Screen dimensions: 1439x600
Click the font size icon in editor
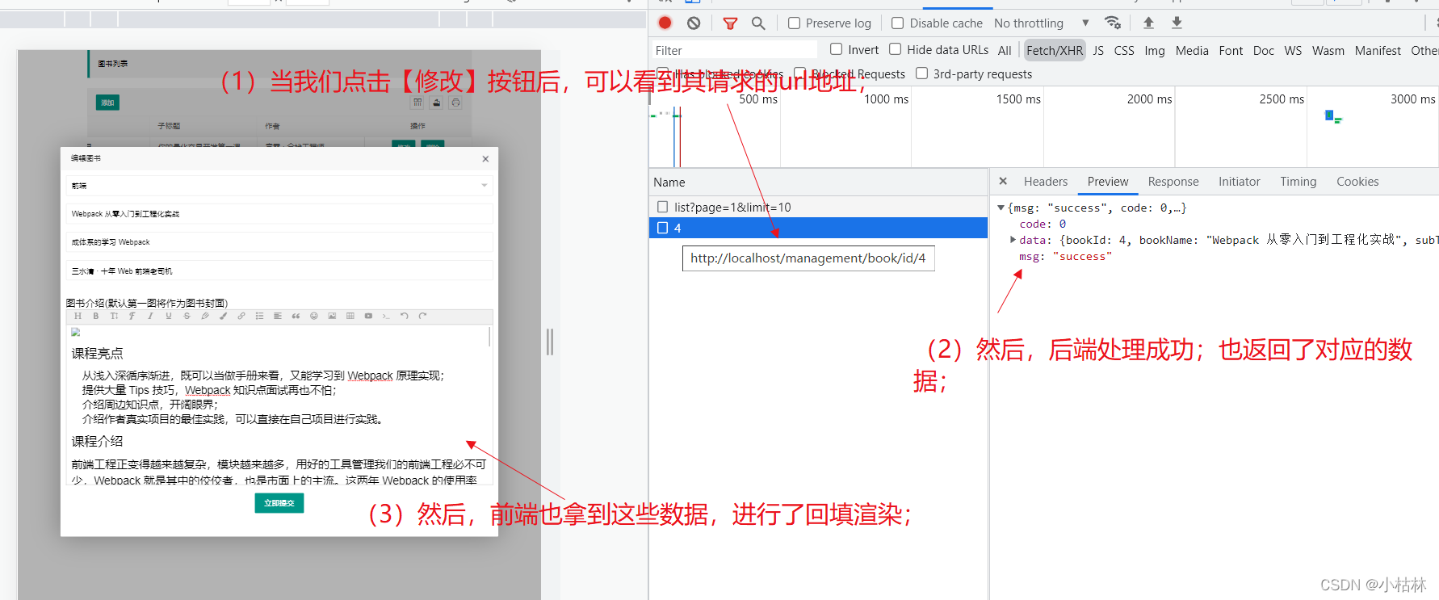[114, 316]
